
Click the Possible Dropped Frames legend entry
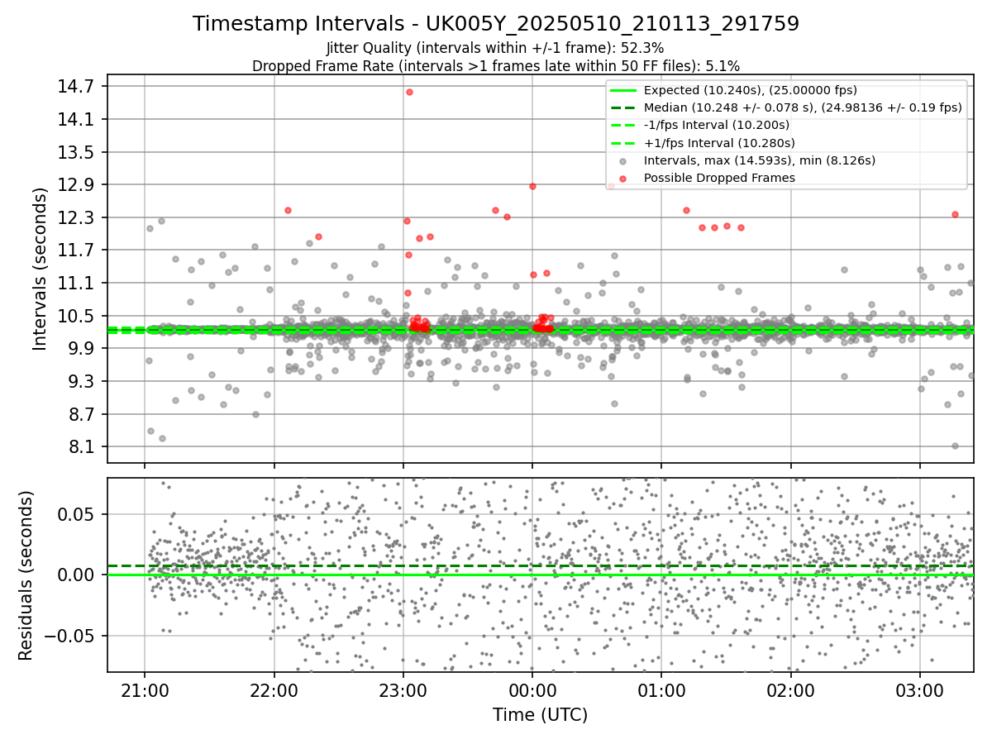point(719,178)
